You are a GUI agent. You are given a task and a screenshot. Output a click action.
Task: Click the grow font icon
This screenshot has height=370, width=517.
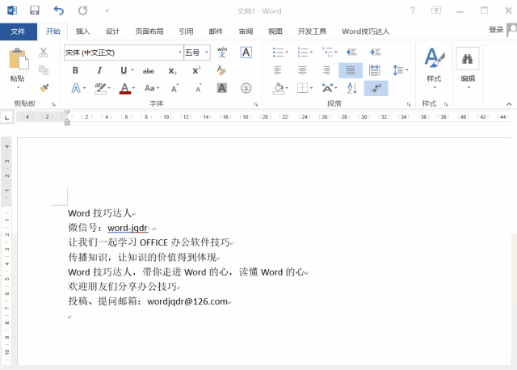point(174,88)
